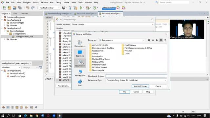Image resolution: width=210 pixels, height=118 pixels.
Task: Collapse the JavaApplication2 project node
Action: pyautogui.click(x=2, y=20)
